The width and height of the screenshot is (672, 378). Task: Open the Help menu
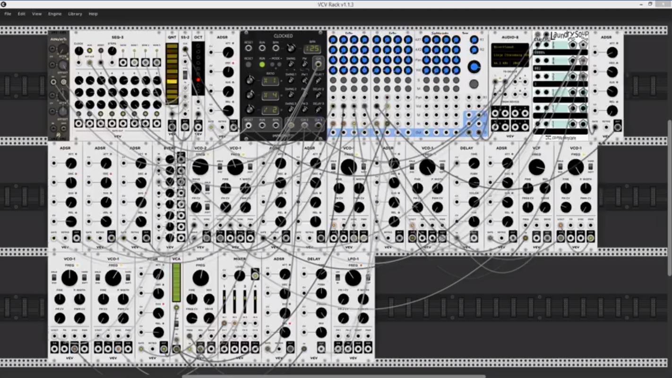(x=93, y=14)
